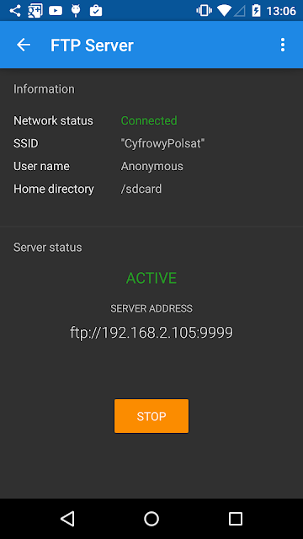Tap the YouTube notification icon
303x539 pixels.
pyautogui.click(x=56, y=11)
